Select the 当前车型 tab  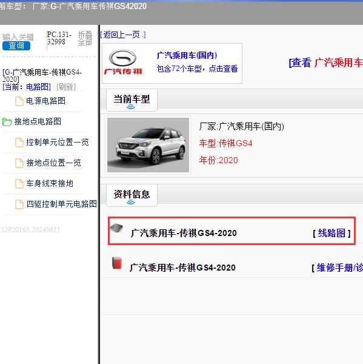pos(132,100)
